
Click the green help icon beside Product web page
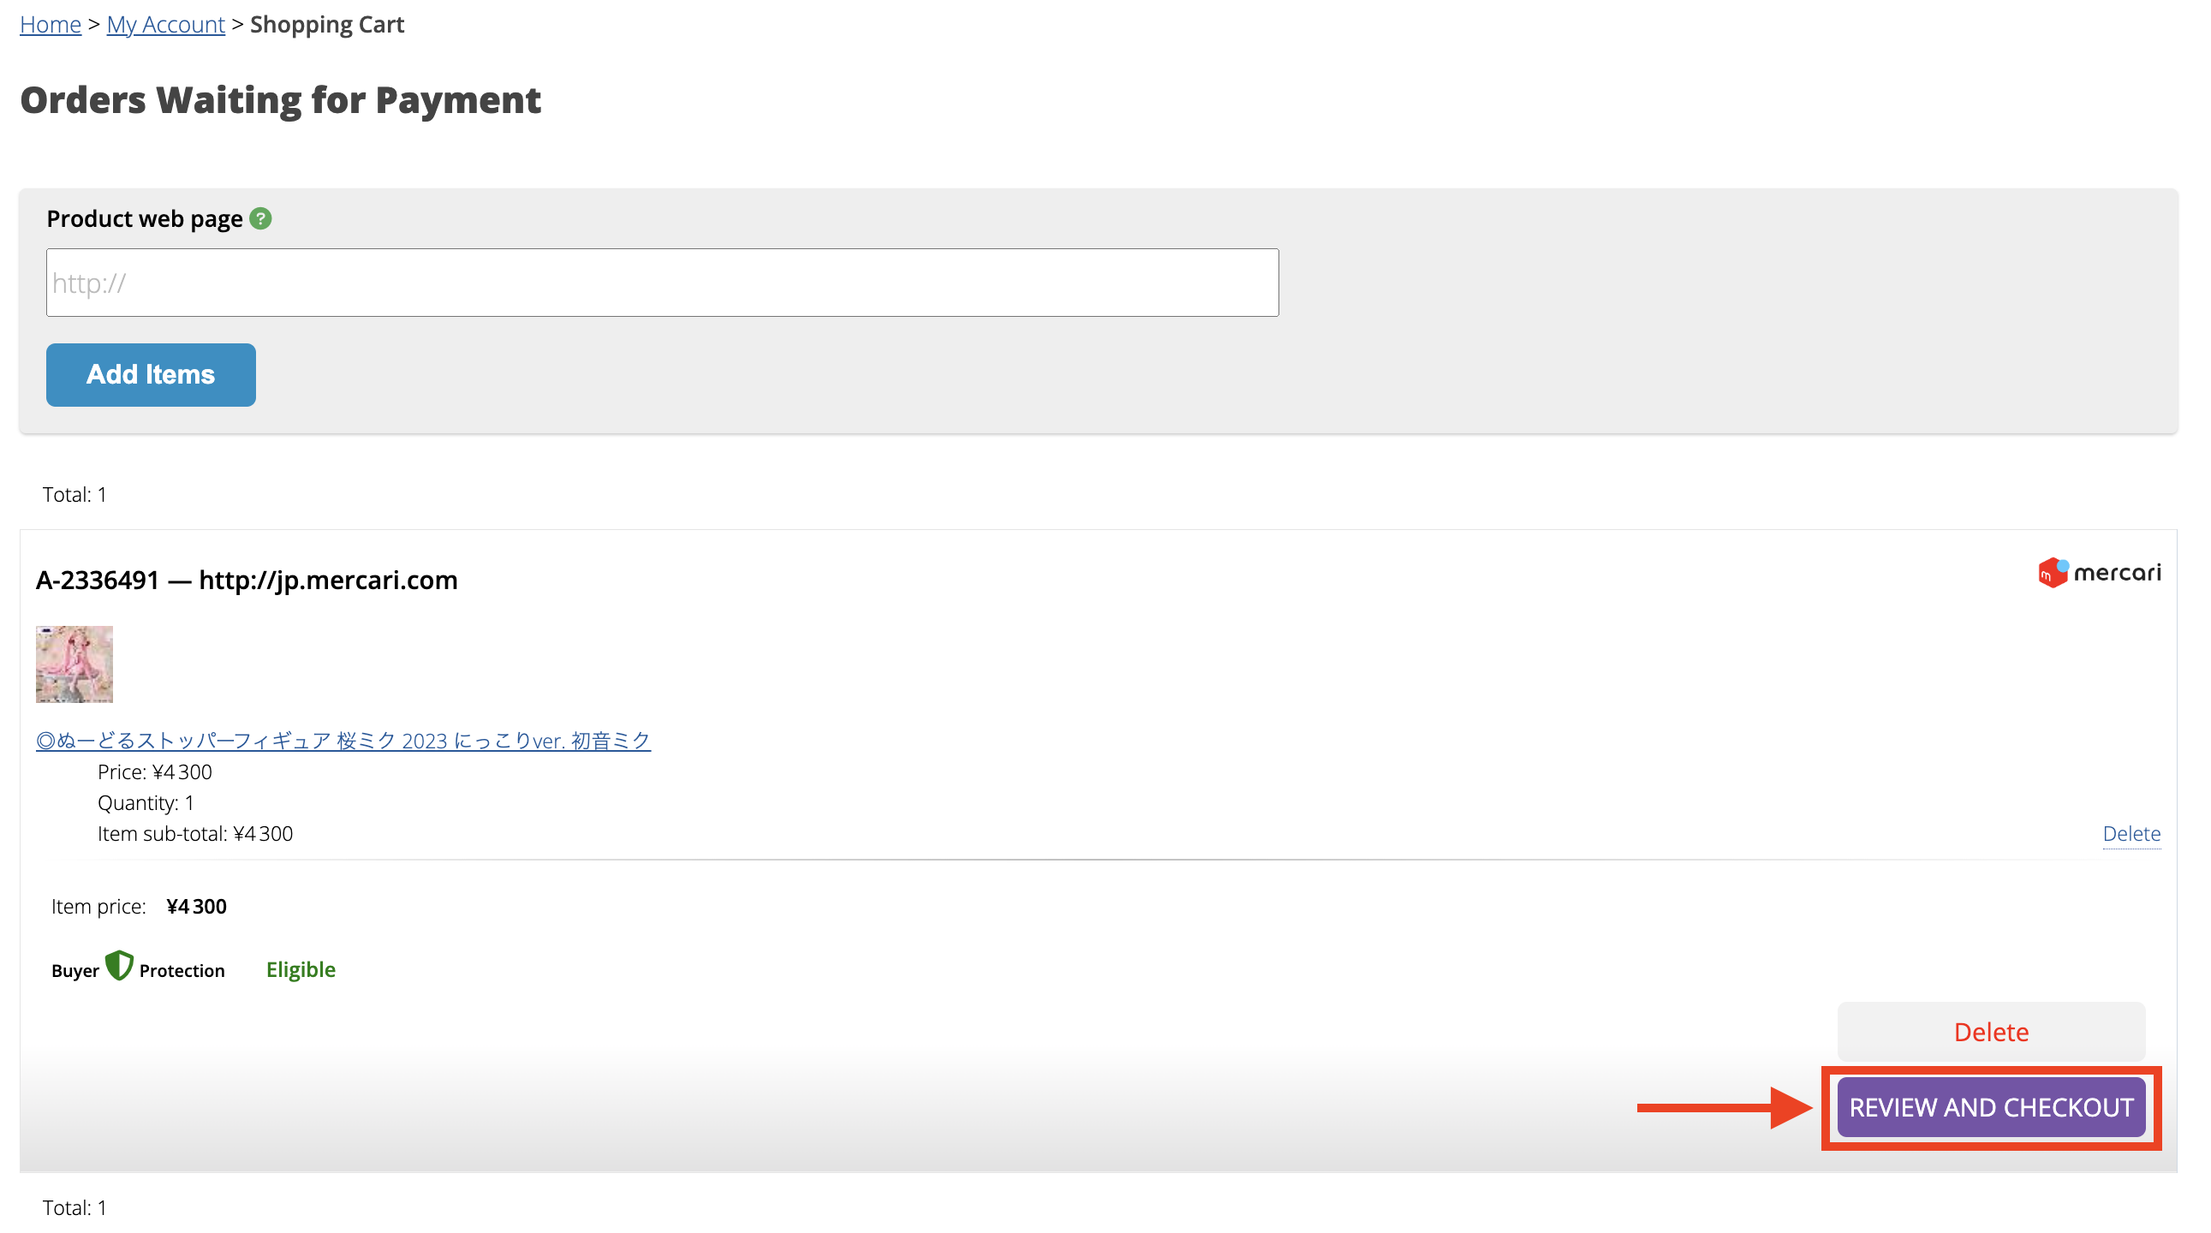(x=261, y=219)
